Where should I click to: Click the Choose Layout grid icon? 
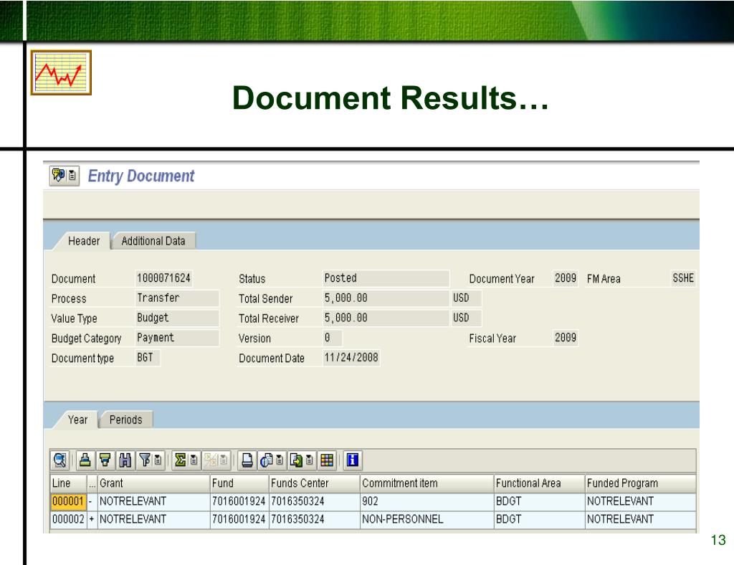coord(327,460)
